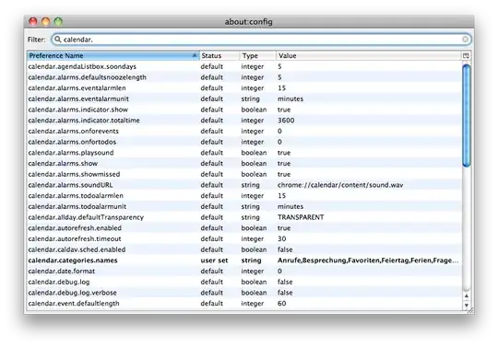Select calendar.alarms.eventalarmlen preference
This screenshot has width=498, height=347.
244,88
